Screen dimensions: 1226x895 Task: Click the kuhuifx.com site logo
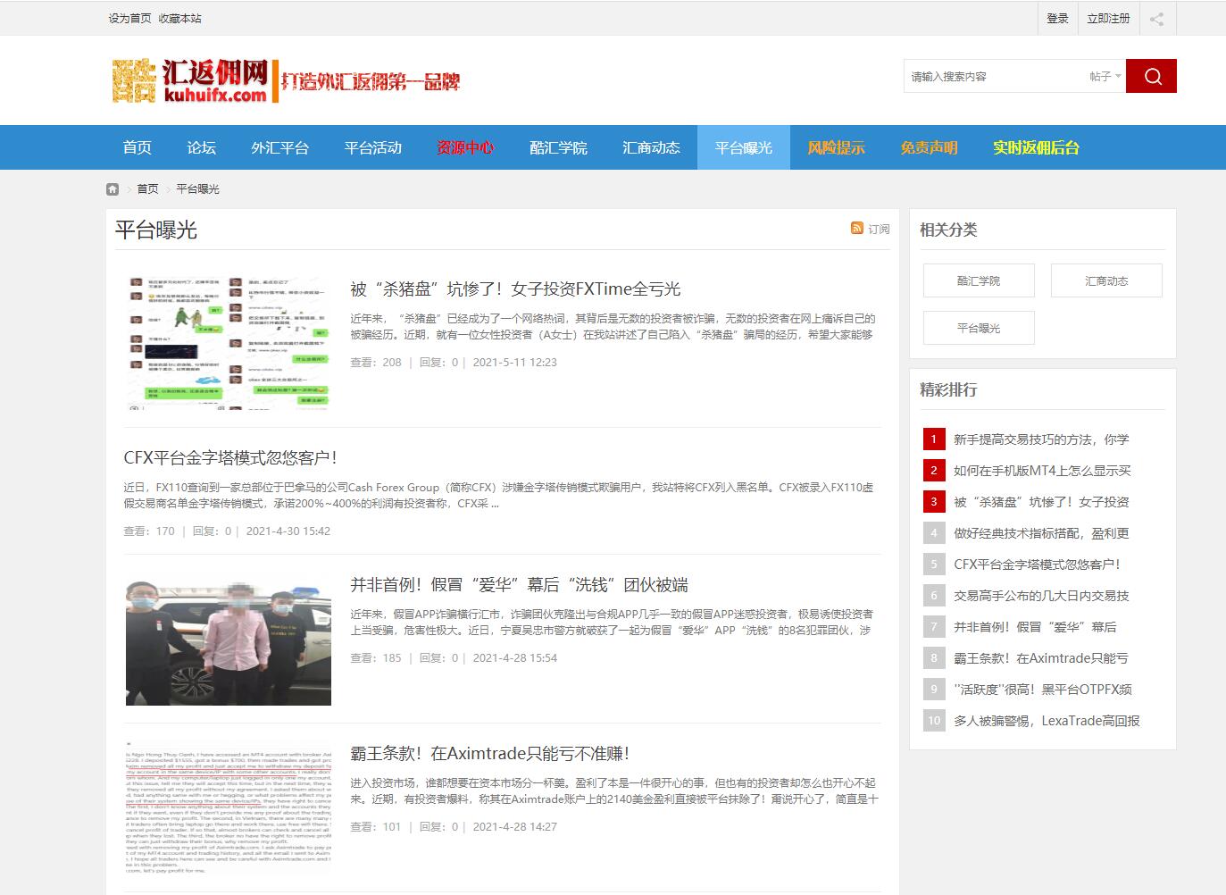190,80
